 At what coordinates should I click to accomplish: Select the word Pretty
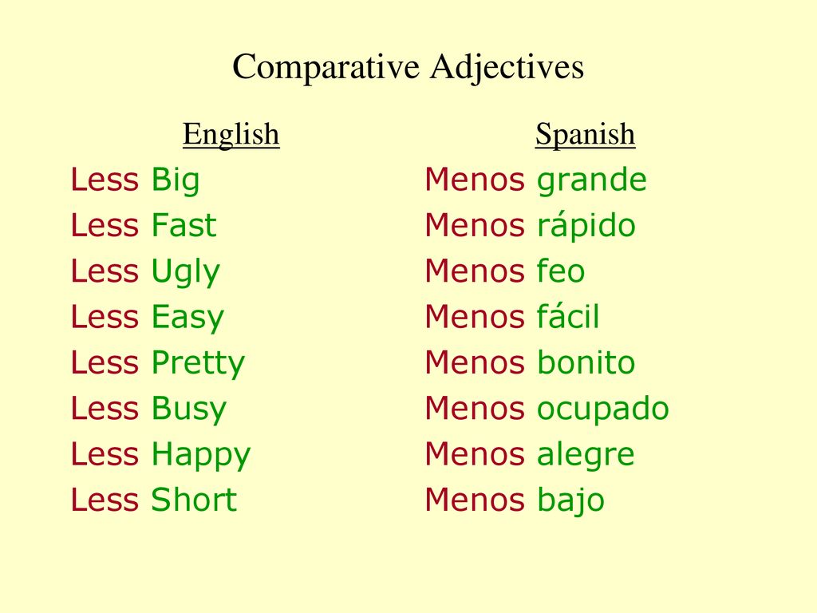pyautogui.click(x=198, y=363)
